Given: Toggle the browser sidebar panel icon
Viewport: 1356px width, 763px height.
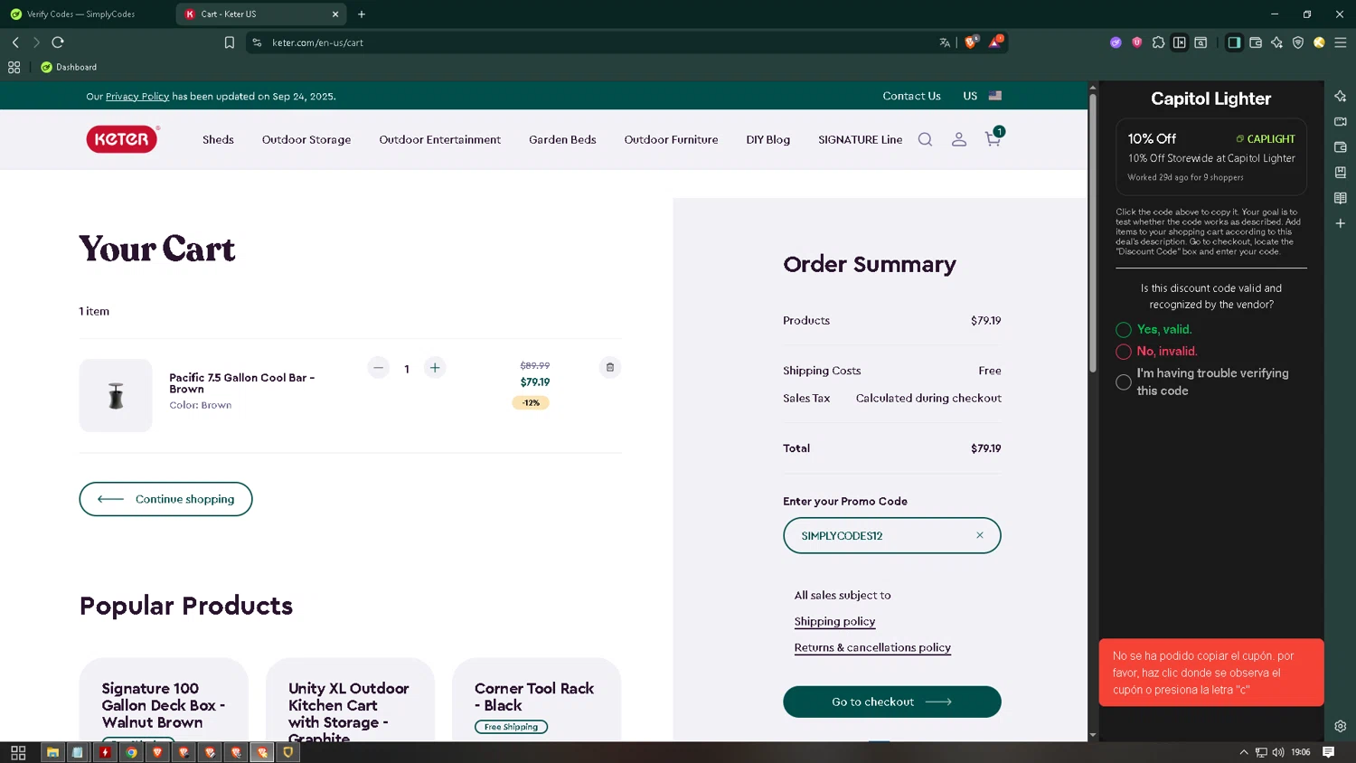Looking at the screenshot, I should click(1234, 42).
